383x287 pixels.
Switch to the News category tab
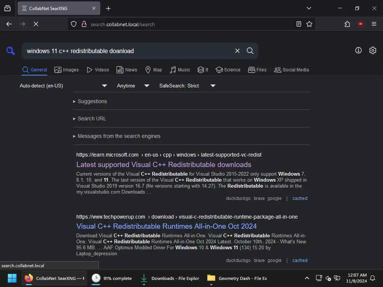click(126, 70)
